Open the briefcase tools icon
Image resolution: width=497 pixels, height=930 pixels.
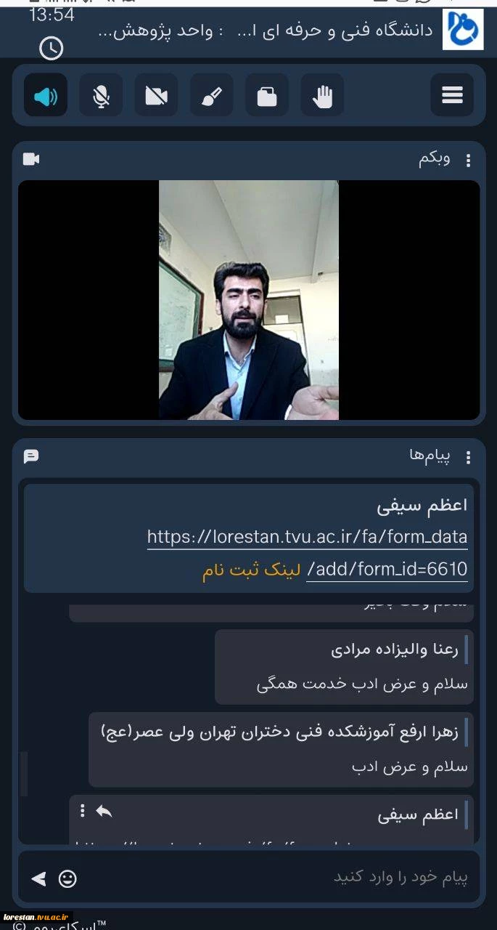coord(267,95)
